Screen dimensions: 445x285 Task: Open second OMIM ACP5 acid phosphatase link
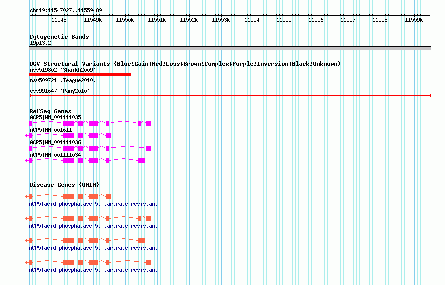point(93,226)
